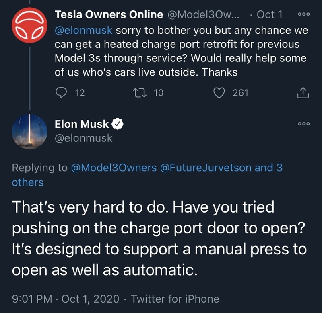Image resolution: width=322 pixels, height=313 pixels.
Task: Open the Twitter for iPhone source link
Action: point(175,299)
